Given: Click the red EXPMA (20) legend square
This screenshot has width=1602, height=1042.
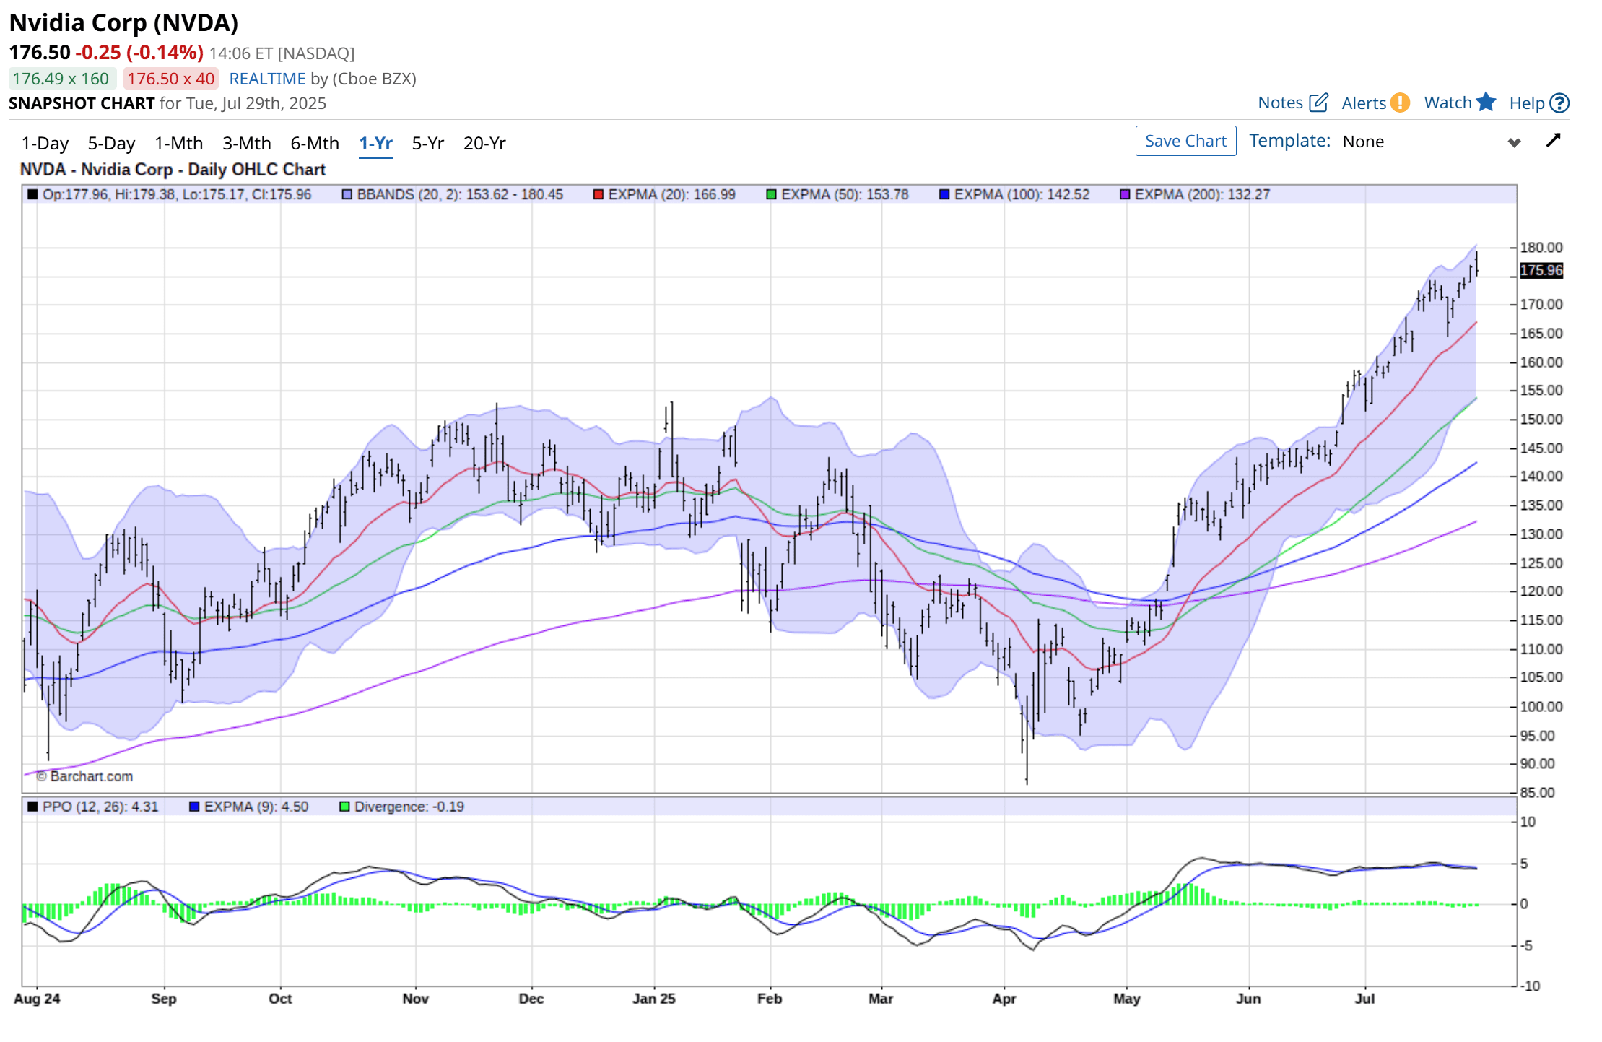Looking at the screenshot, I should pyautogui.click(x=598, y=194).
